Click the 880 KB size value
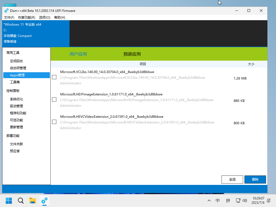276x207 pixels. [x=239, y=101]
